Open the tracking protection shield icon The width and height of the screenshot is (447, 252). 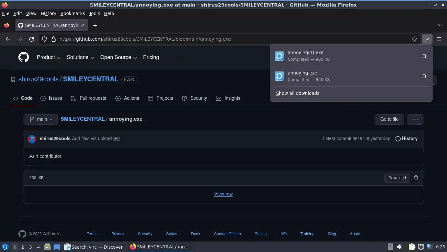(x=44, y=39)
